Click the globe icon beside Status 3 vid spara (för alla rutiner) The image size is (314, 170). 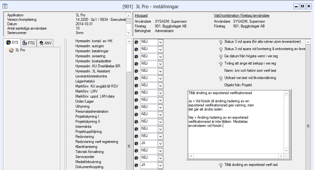(x=136, y=42)
